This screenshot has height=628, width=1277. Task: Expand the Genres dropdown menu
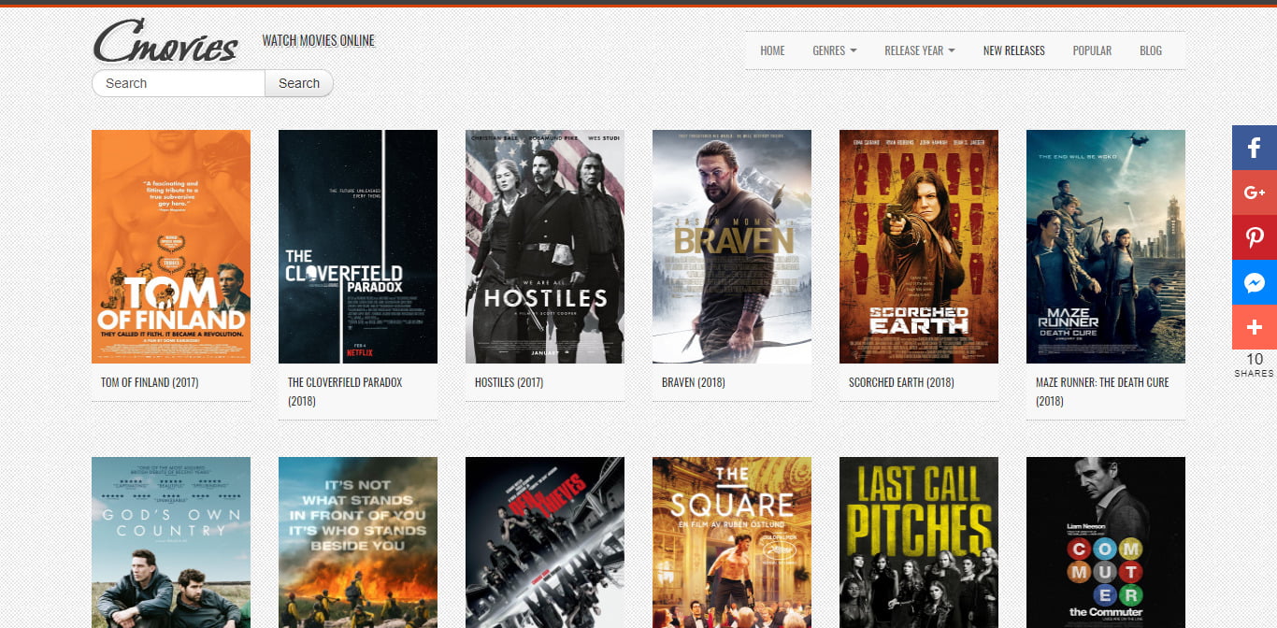[x=835, y=50]
